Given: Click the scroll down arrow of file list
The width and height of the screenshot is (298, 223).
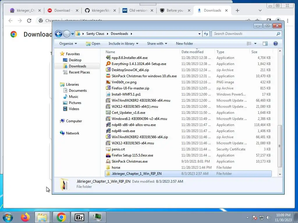Looking at the screenshot, I should coord(280,174).
